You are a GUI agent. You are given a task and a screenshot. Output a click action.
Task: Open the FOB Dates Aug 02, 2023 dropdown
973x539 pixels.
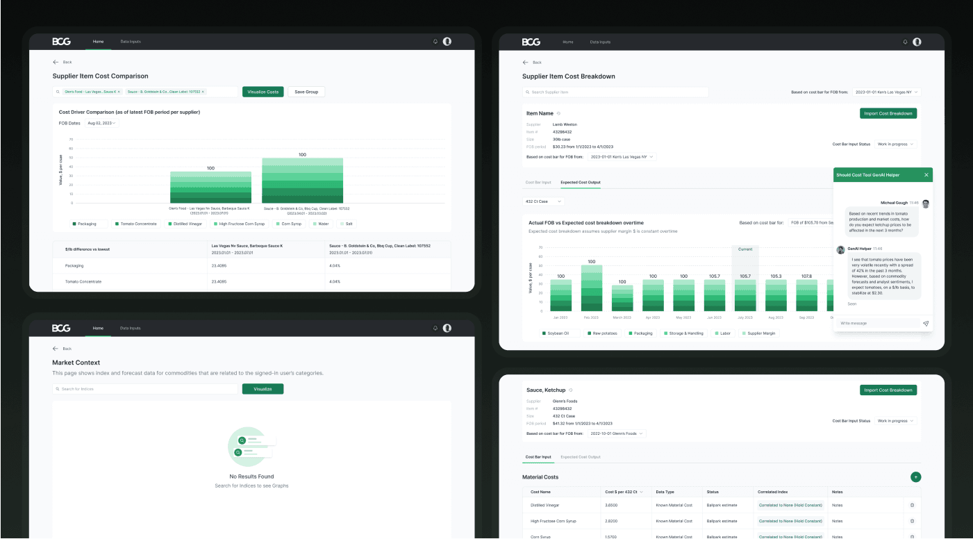[x=101, y=123]
